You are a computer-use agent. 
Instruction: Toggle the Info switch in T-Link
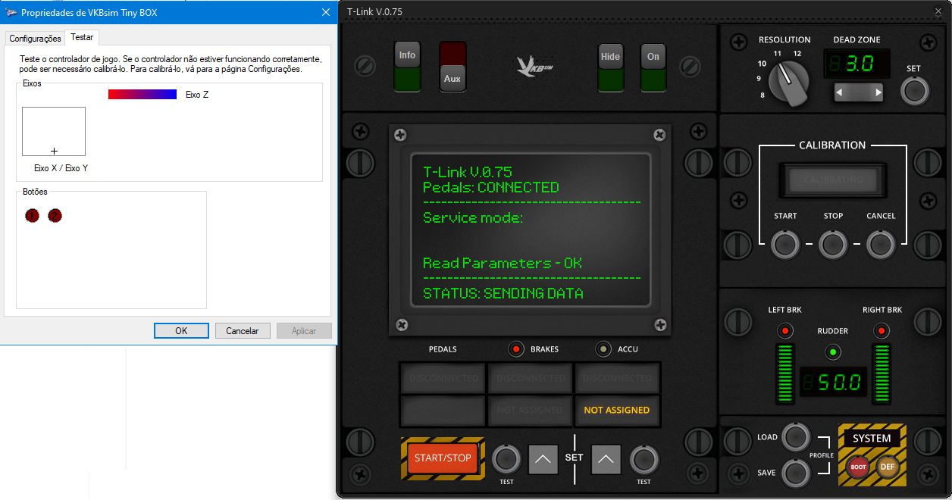pyautogui.click(x=407, y=67)
